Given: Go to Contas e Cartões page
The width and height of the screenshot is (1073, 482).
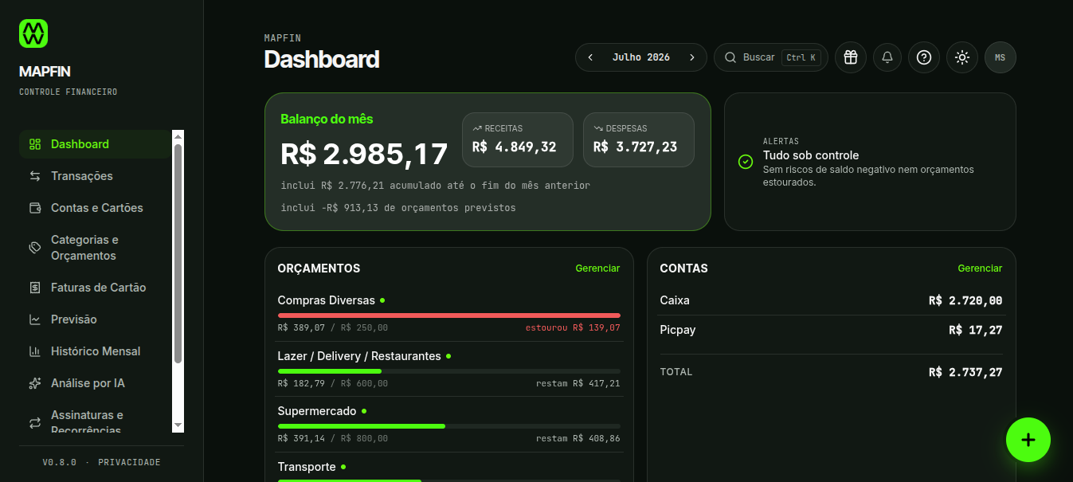Looking at the screenshot, I should 95,208.
